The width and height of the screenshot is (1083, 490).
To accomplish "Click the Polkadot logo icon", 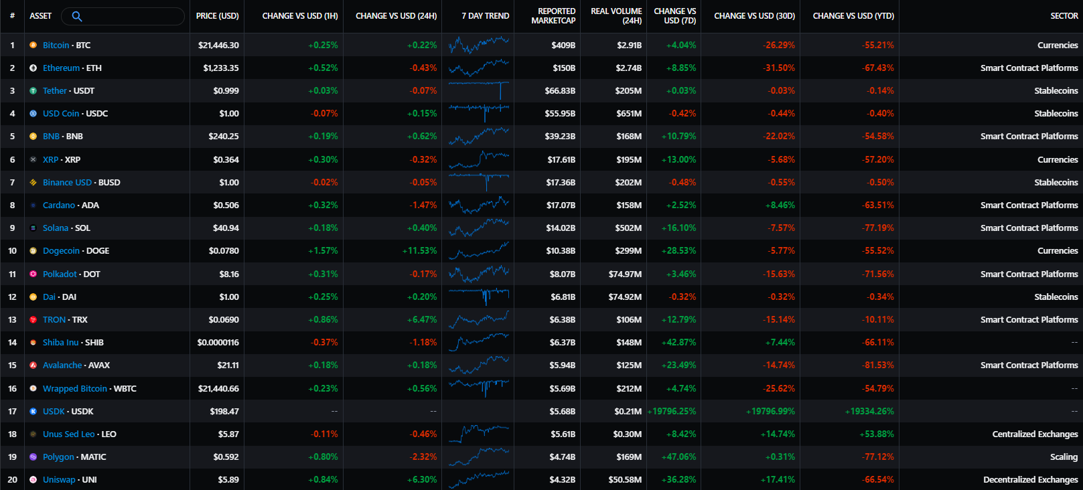I will click(x=33, y=274).
